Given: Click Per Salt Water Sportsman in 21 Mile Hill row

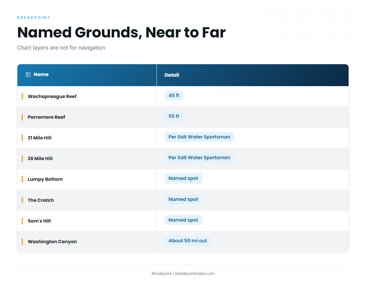Looking at the screenshot, I should (199, 137).
